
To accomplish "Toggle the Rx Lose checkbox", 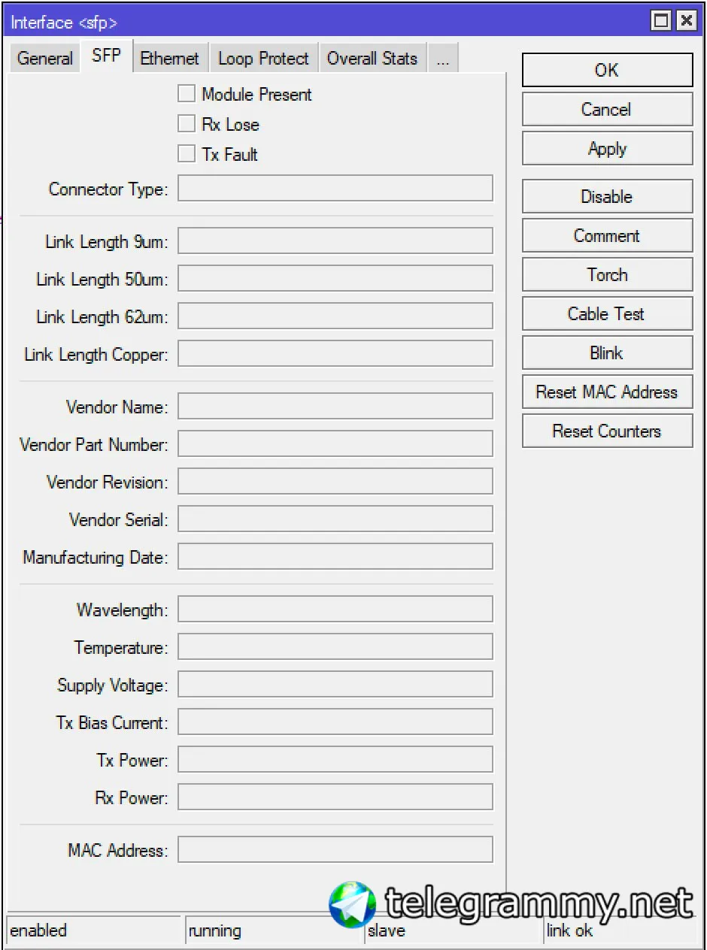I will click(187, 124).
